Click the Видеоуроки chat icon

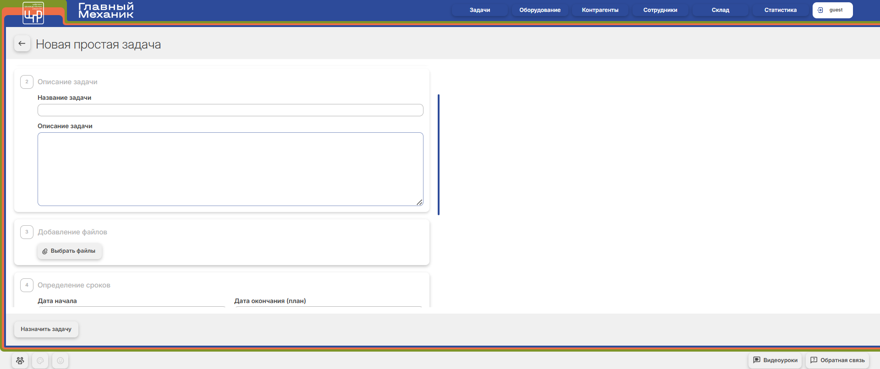click(x=757, y=360)
